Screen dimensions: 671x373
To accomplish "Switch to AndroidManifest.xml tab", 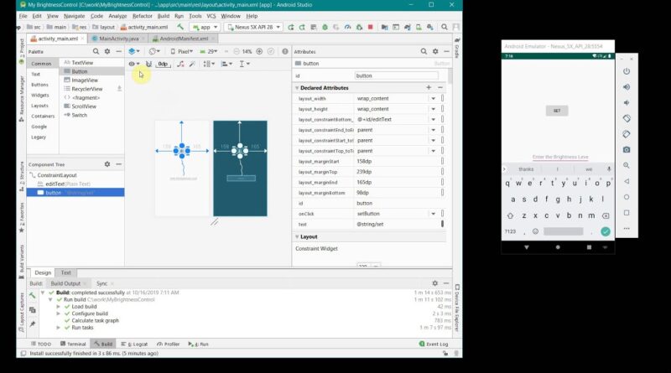I will tap(184, 39).
